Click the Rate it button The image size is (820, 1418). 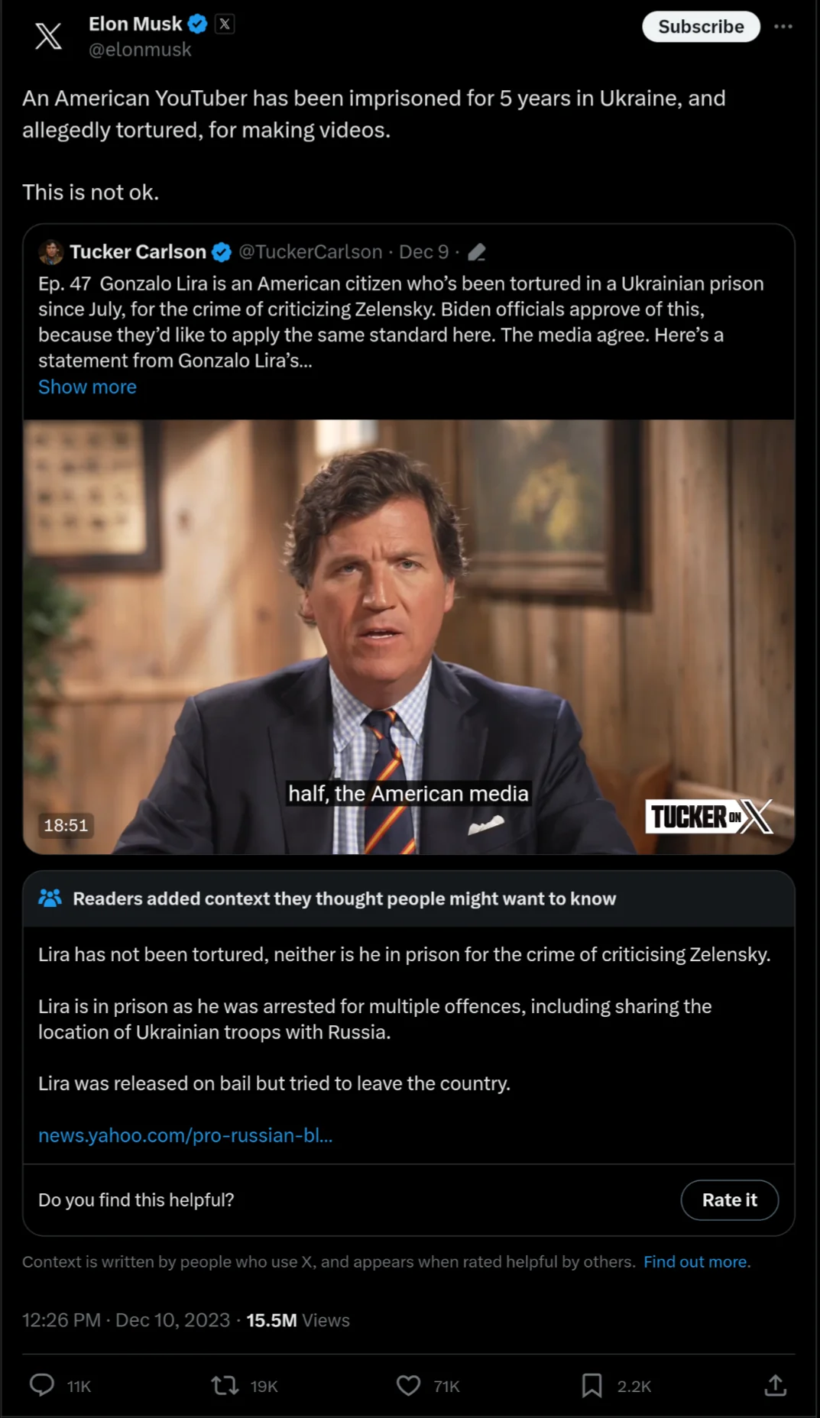730,1200
